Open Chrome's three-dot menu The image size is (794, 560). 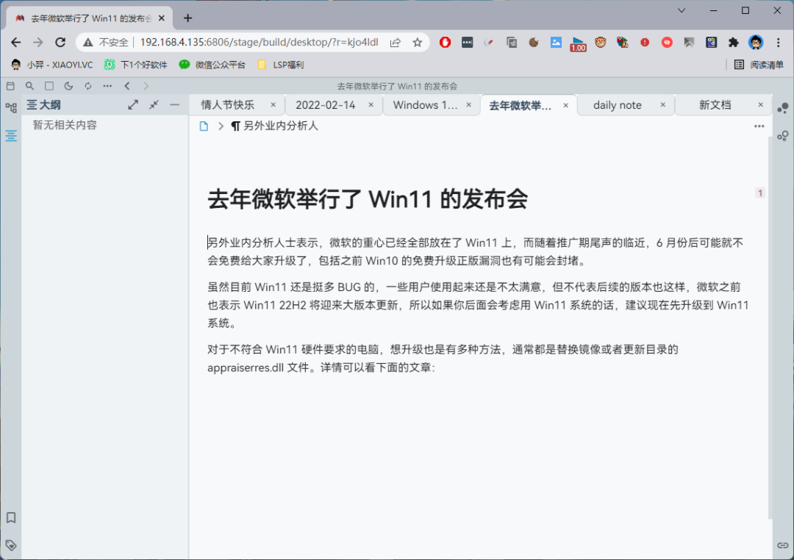pos(779,42)
